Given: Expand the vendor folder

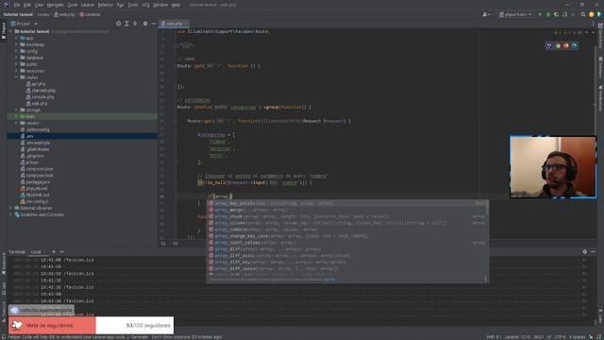Looking at the screenshot, I should [x=16, y=123].
